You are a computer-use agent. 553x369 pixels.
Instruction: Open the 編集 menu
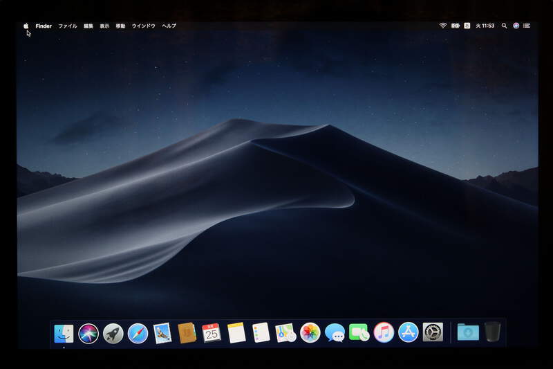point(88,26)
